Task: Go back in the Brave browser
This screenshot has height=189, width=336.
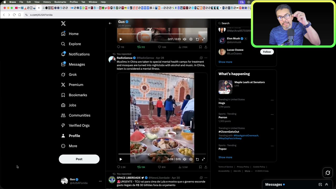Action: 4,15
